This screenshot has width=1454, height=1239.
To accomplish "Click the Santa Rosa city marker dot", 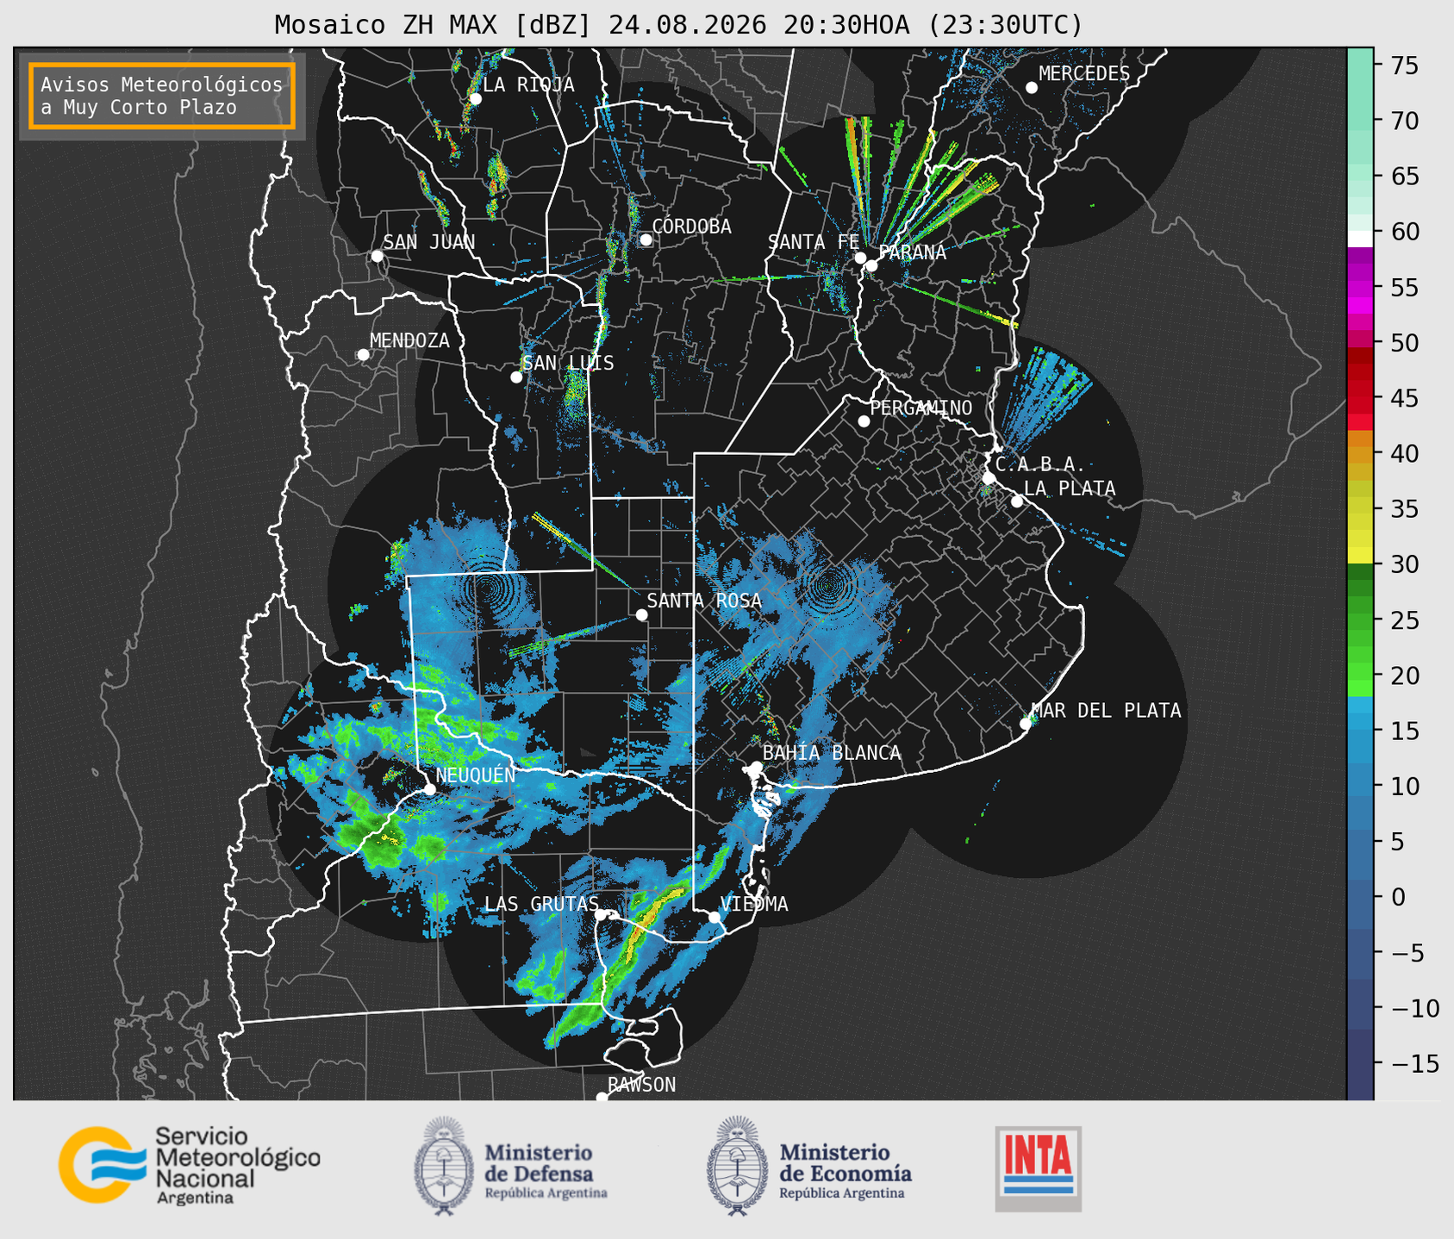I will coord(641,614).
